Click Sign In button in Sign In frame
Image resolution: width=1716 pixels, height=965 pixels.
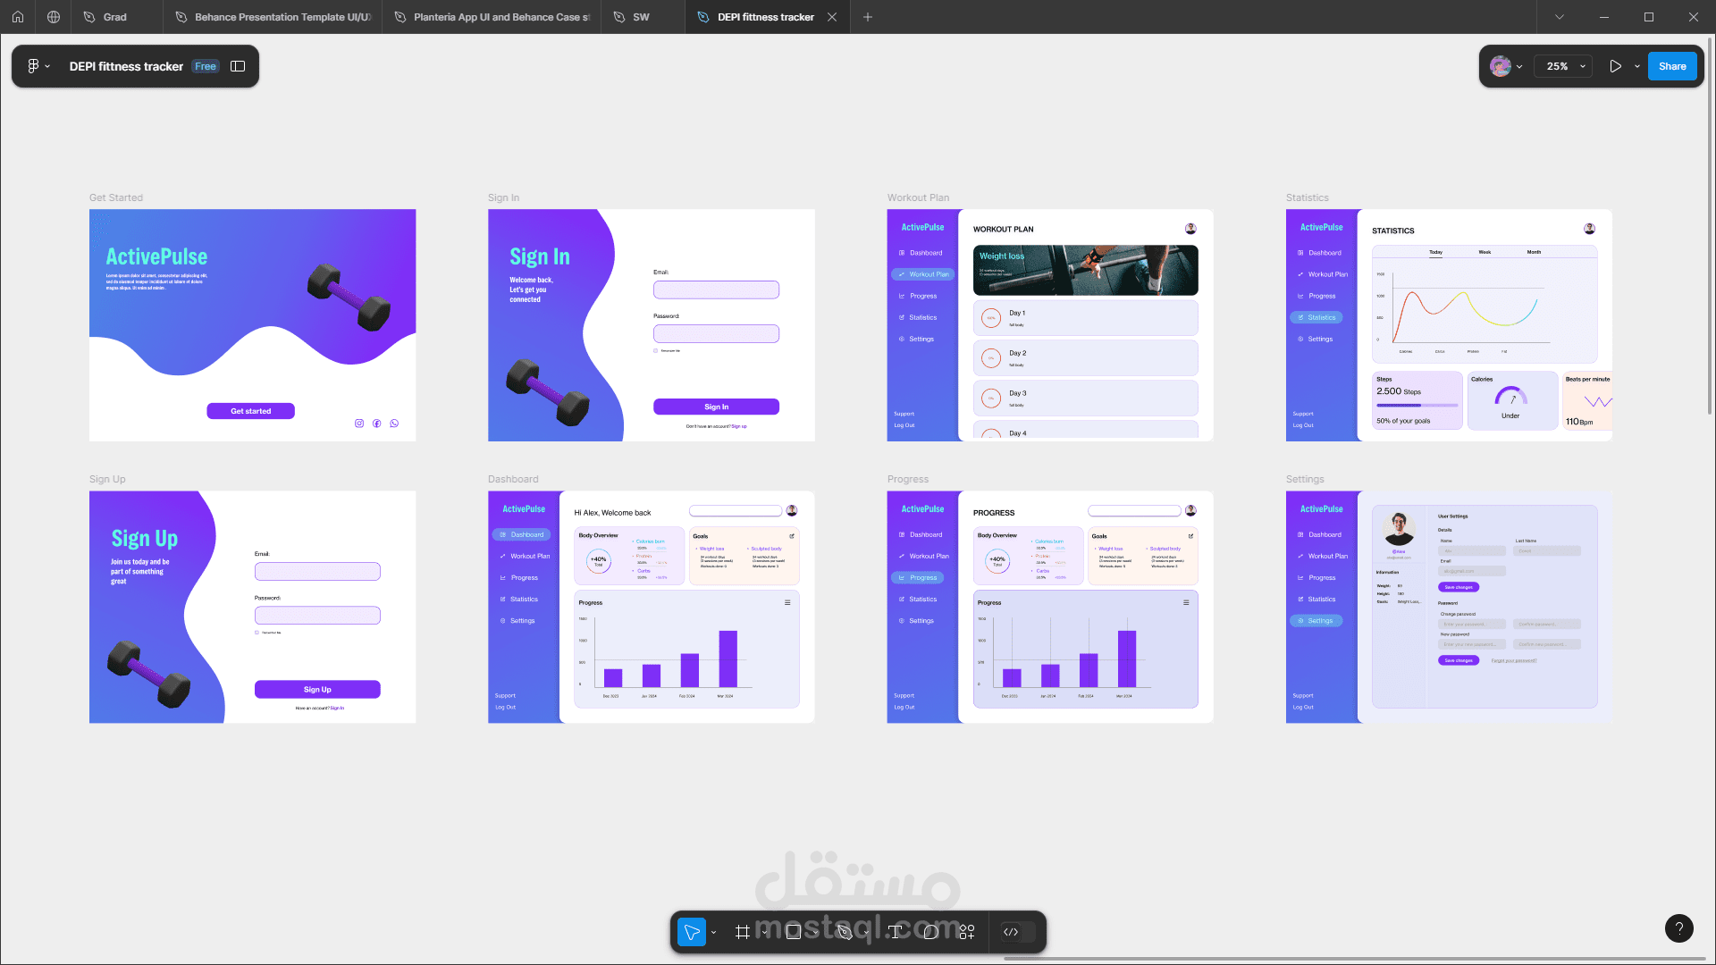[716, 407]
